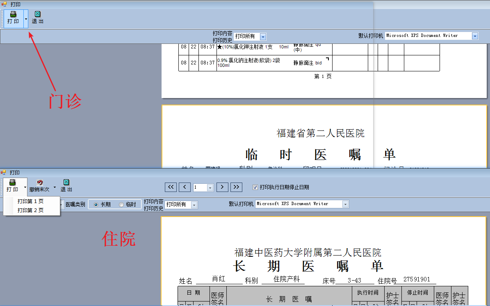Screen dimensions: 490x306
Task: Click the department value 住院产科
Action: click(287, 279)
